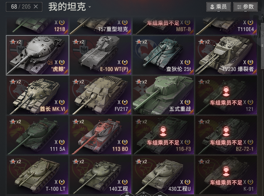This screenshot has height=196, width=264.
Task: Toggle the 乘员 crew view button
Action: coord(218,7)
